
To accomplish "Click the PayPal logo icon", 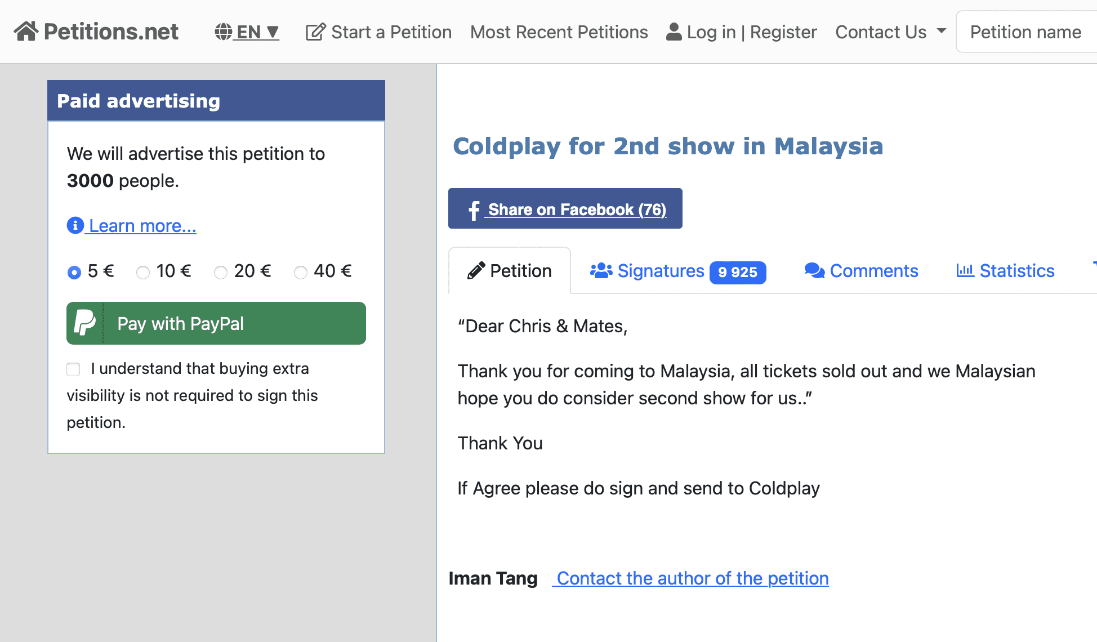I will 85,323.
